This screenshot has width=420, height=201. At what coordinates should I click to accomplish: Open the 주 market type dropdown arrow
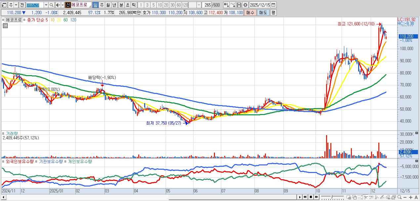[16, 5]
